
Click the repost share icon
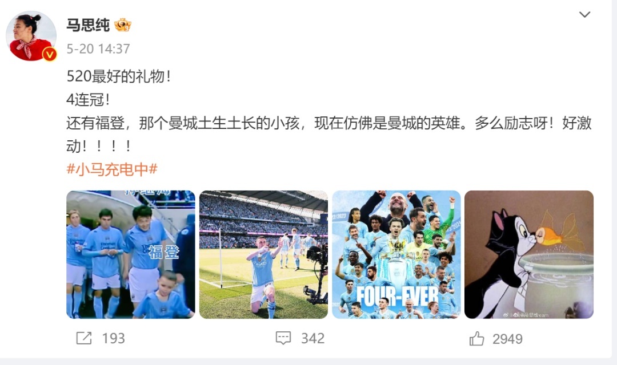coord(84,338)
